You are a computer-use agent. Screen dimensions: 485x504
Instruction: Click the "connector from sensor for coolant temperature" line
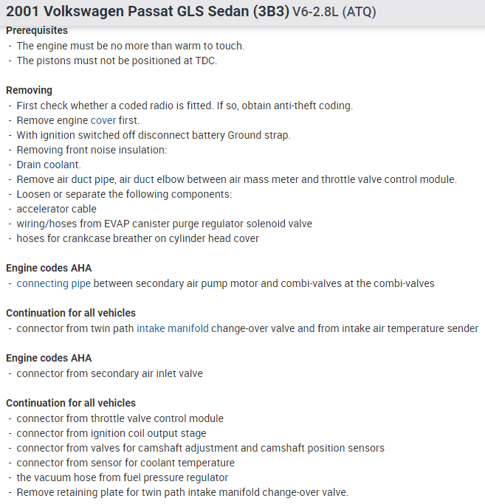[125, 463]
